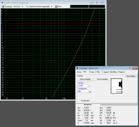The height and width of the screenshot is (127, 139).
Task: Click the speaker icon beside [1]vented : W5-1611
Action: click(x=3, y=7)
